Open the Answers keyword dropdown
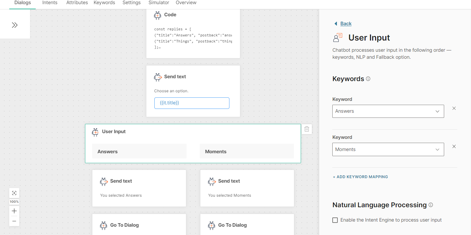 [388, 111]
